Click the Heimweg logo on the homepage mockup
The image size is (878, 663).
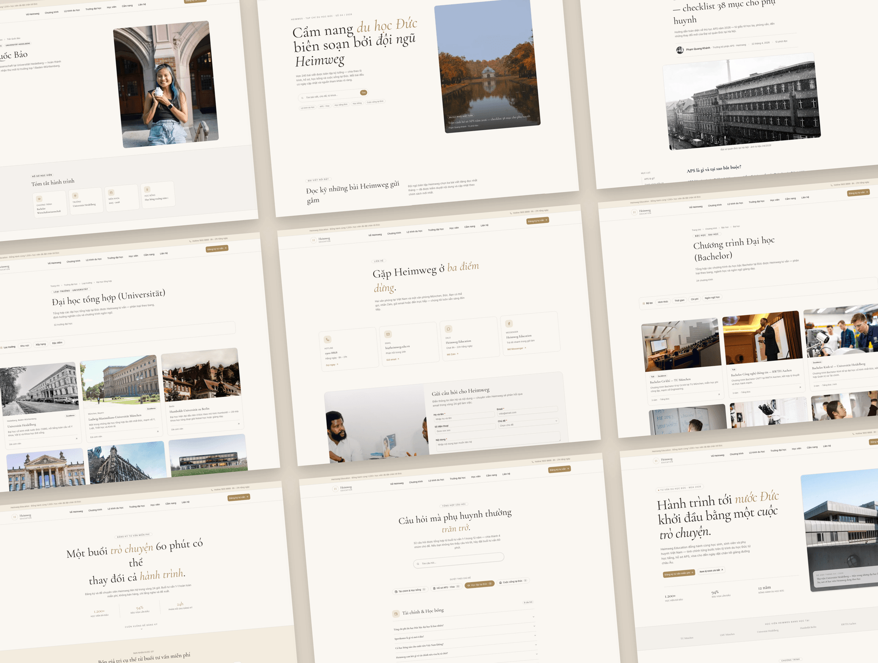pyautogui.click(x=662, y=460)
